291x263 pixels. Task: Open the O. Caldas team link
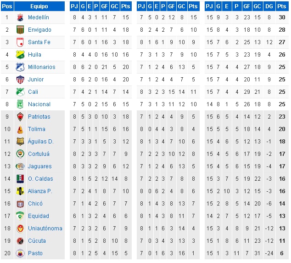coord(40,178)
